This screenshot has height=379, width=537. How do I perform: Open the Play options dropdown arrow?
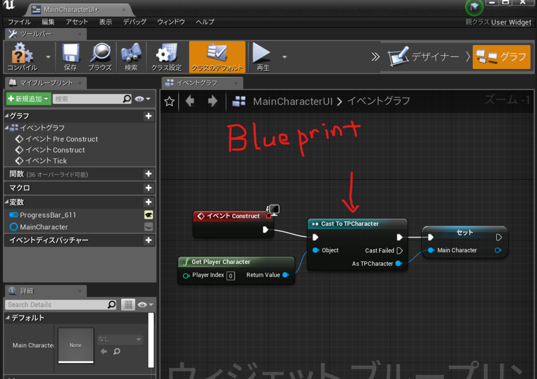click(285, 57)
